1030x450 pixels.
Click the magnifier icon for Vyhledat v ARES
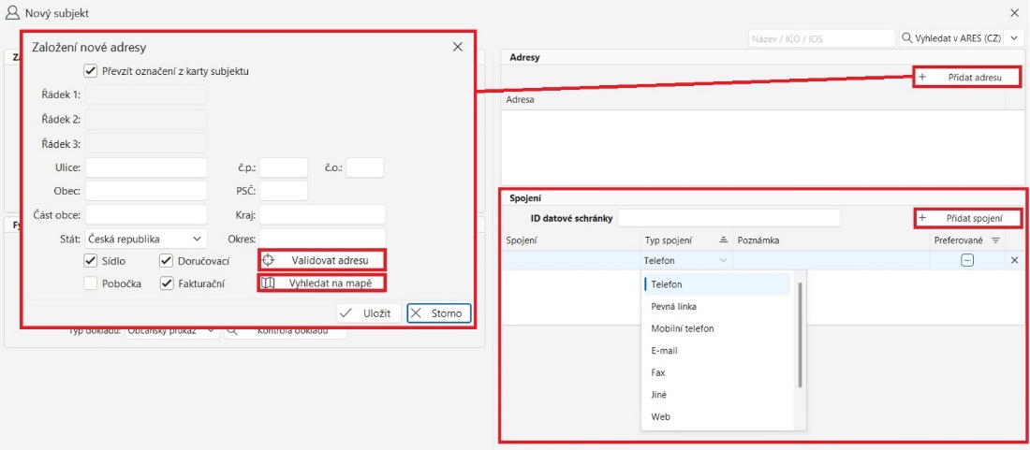908,38
